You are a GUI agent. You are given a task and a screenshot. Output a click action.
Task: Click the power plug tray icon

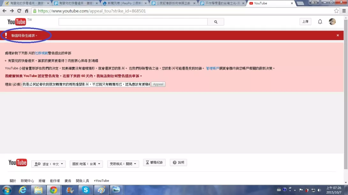[307, 190]
